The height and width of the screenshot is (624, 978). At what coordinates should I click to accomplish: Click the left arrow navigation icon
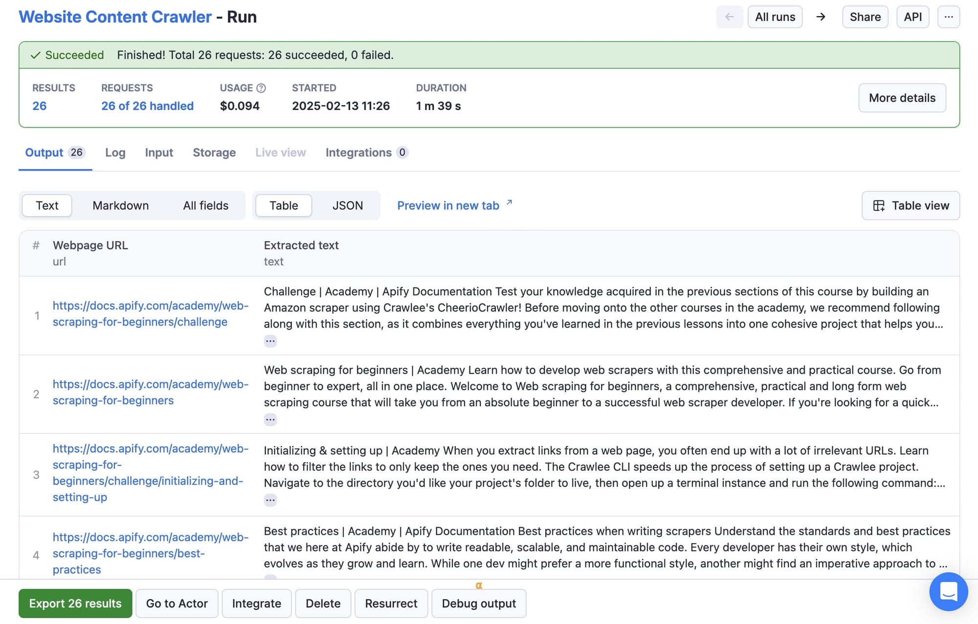point(727,17)
